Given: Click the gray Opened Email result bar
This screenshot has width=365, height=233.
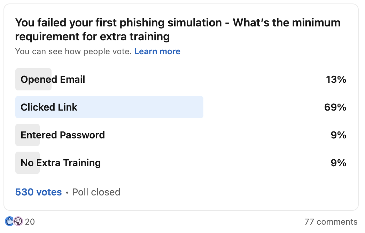Looking at the screenshot, I should [x=33, y=79].
